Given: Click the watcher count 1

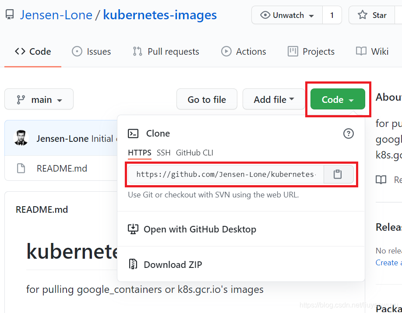Looking at the screenshot, I should pyautogui.click(x=332, y=15).
